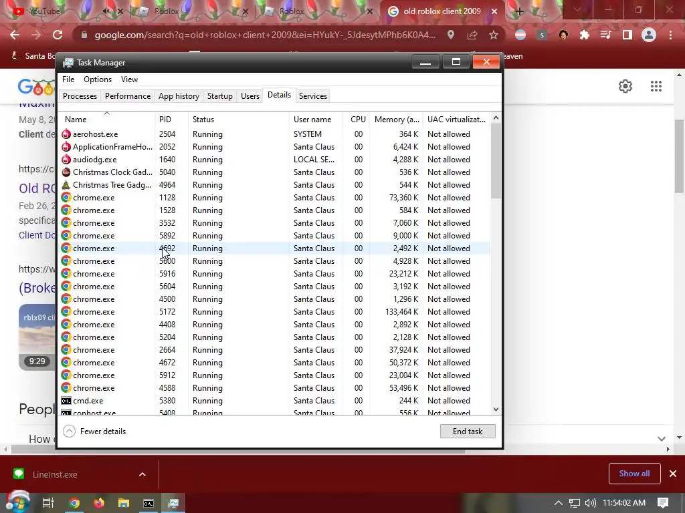Select the ApplicationFrameHost row name
The width and height of the screenshot is (685, 513).
(112, 146)
